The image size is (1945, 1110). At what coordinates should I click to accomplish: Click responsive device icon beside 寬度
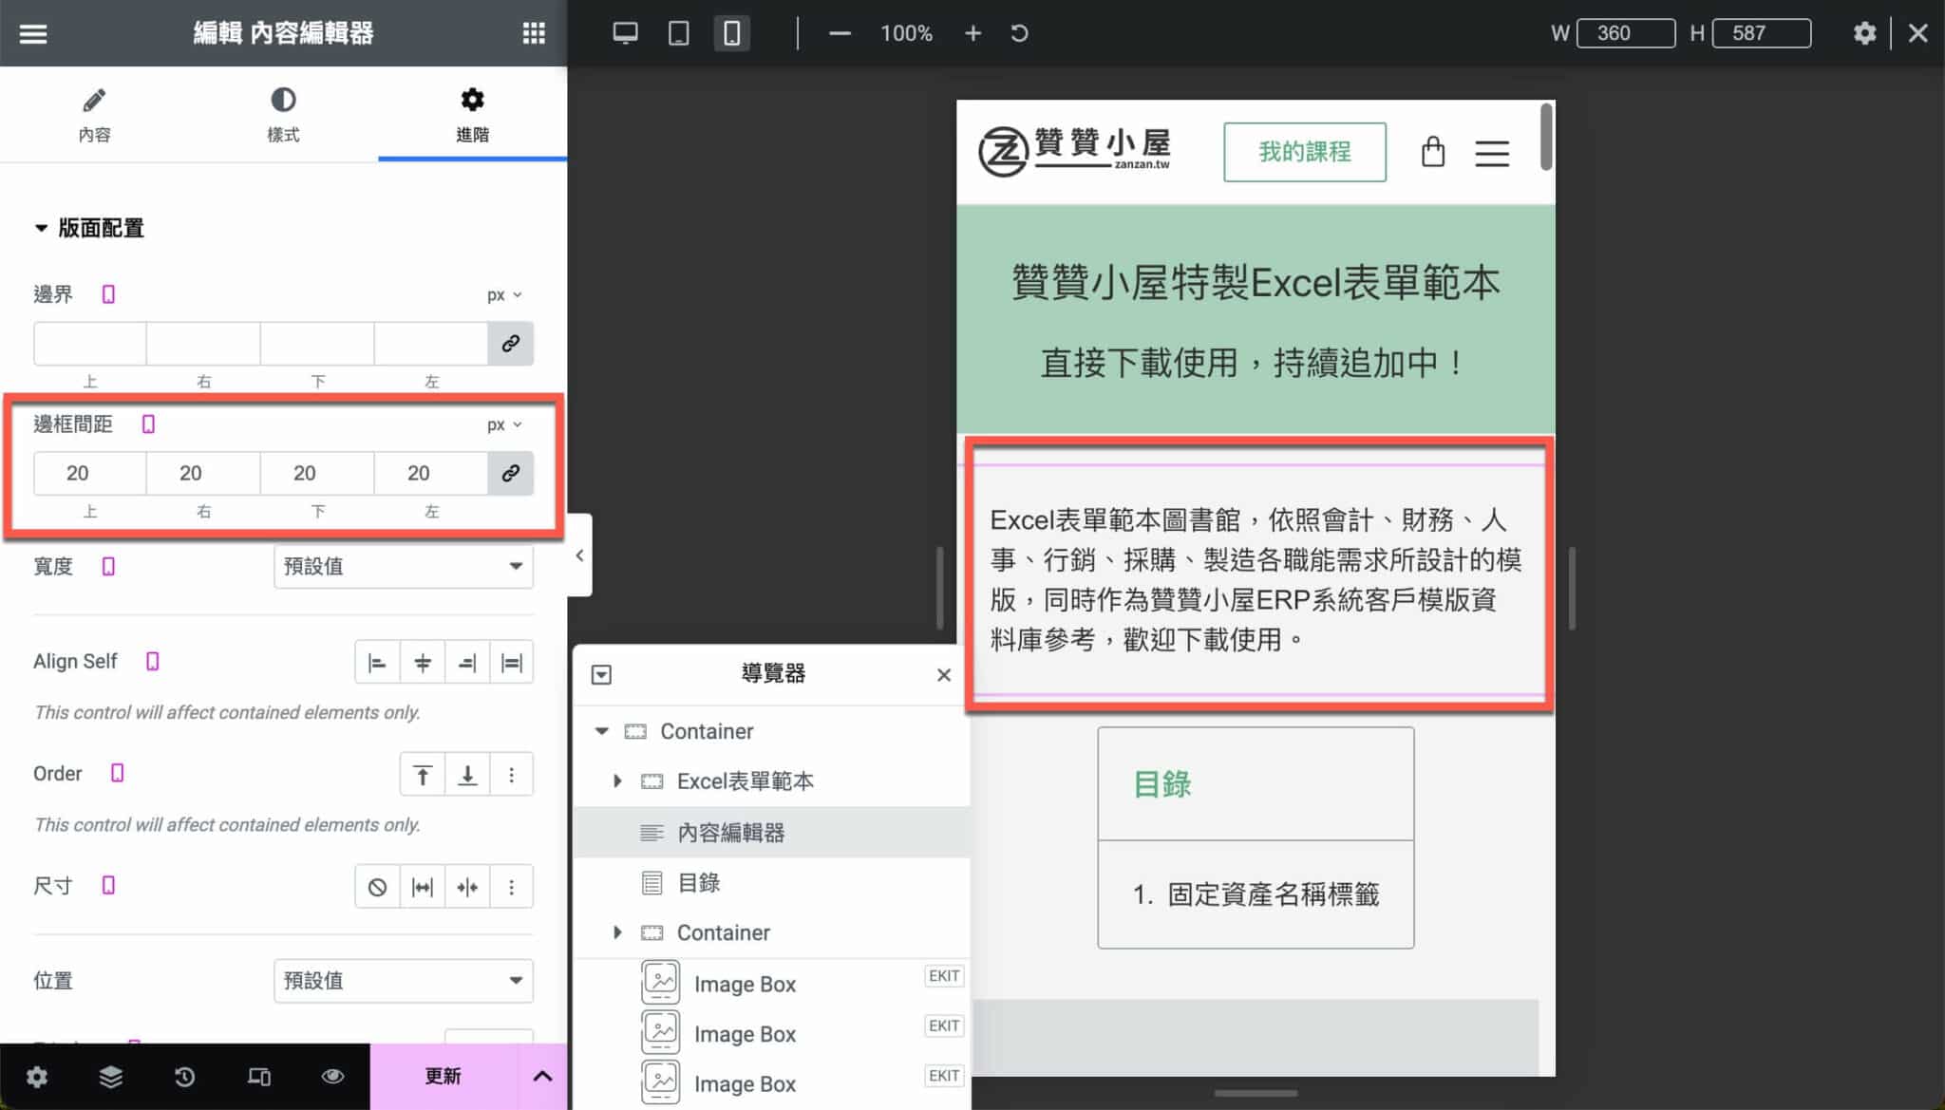tap(108, 566)
